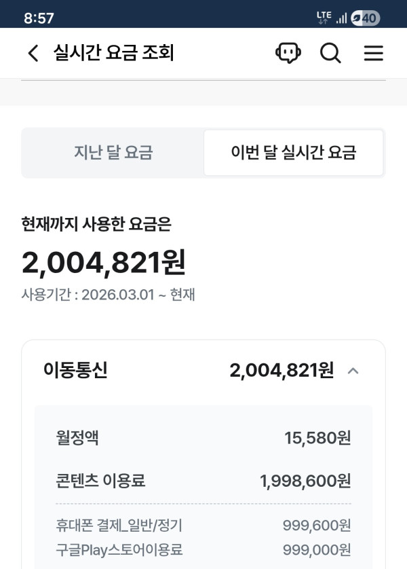The image size is (407, 569).
Task: Select 이번 달 실시간 요금 tab
Action: (x=293, y=153)
